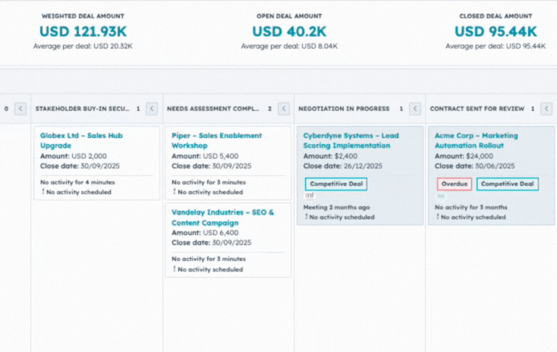This screenshot has height=352, width=557.
Task: Collapse the Needs Assessment Completed column
Action: pos(284,108)
